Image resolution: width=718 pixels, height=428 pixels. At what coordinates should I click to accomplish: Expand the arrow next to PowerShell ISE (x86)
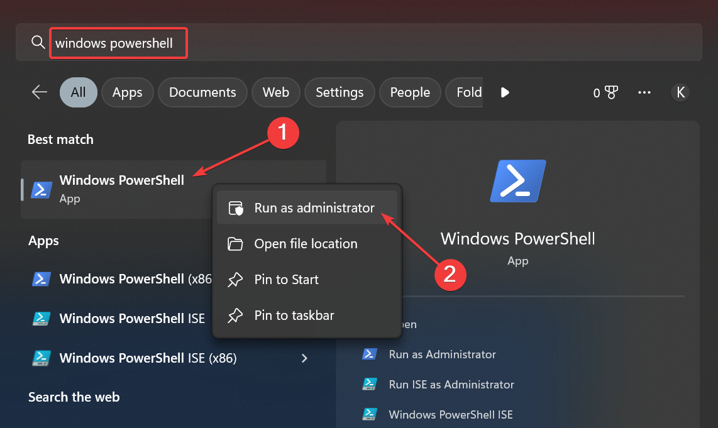[x=304, y=358]
